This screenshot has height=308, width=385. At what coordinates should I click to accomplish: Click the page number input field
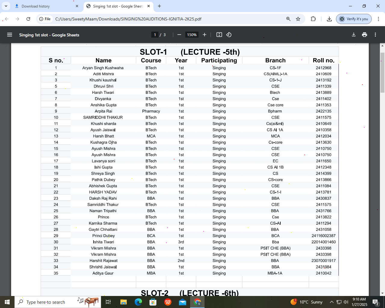coord(155,35)
